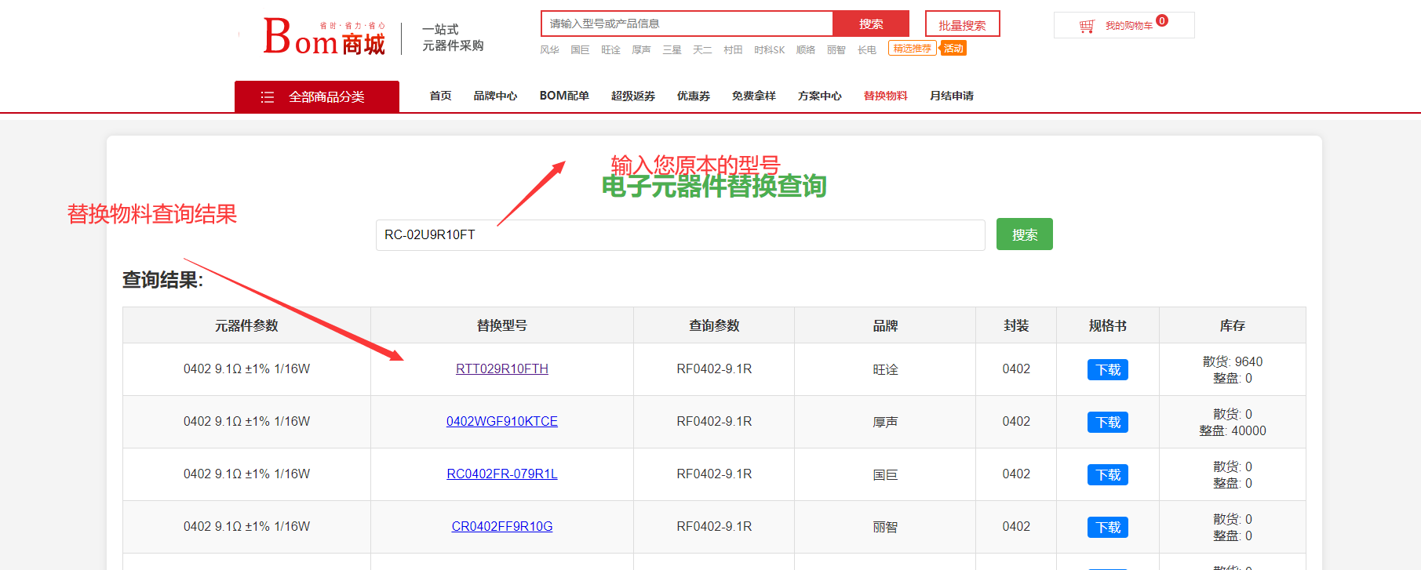This screenshot has height=570, width=1421.
Task: Open replacement part CR0402FF9R10G
Action: pos(502,526)
